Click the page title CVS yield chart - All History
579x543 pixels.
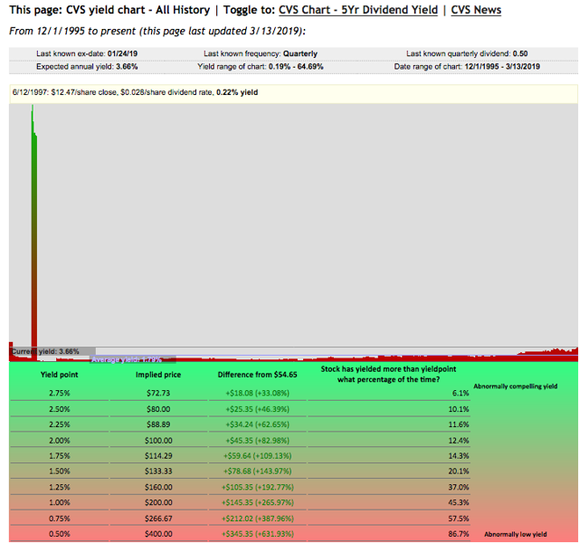pyautogui.click(x=138, y=10)
